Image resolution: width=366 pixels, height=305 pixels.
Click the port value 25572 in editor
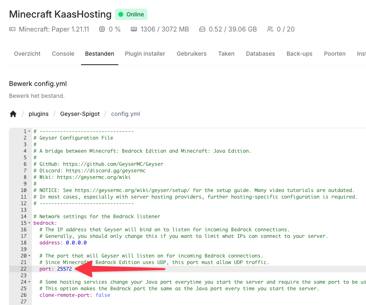coord(65,269)
